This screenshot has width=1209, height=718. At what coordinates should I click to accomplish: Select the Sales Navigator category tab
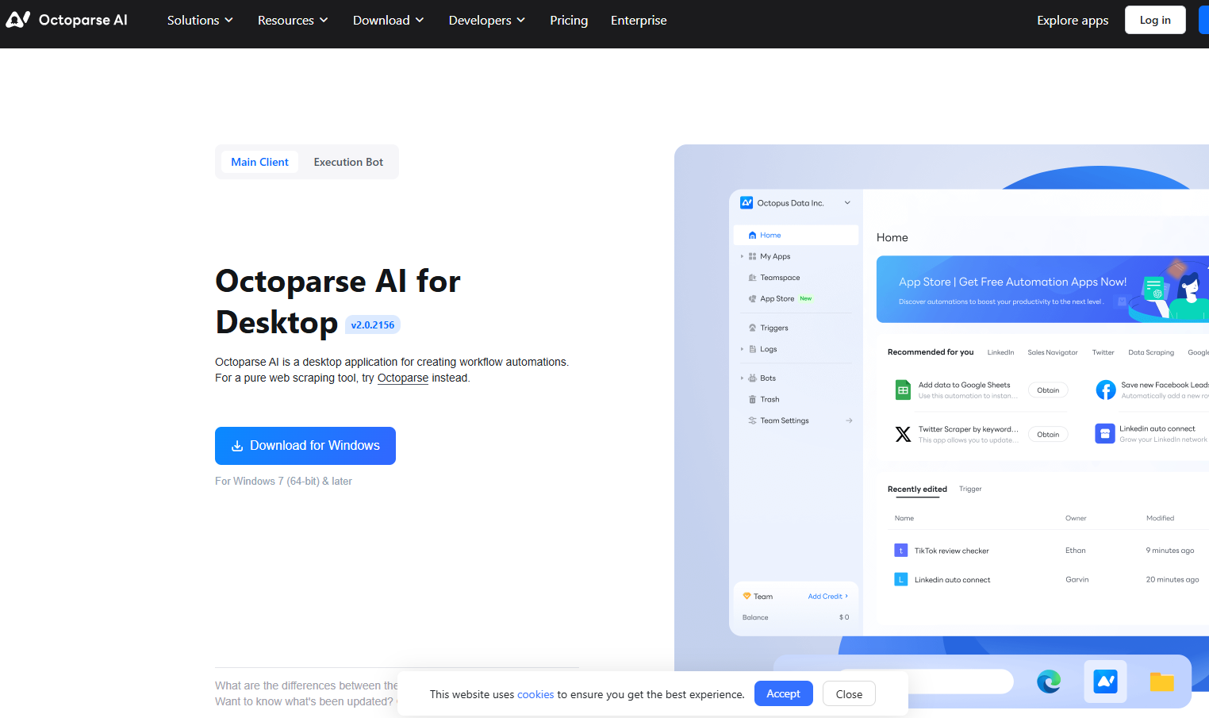[1053, 352]
